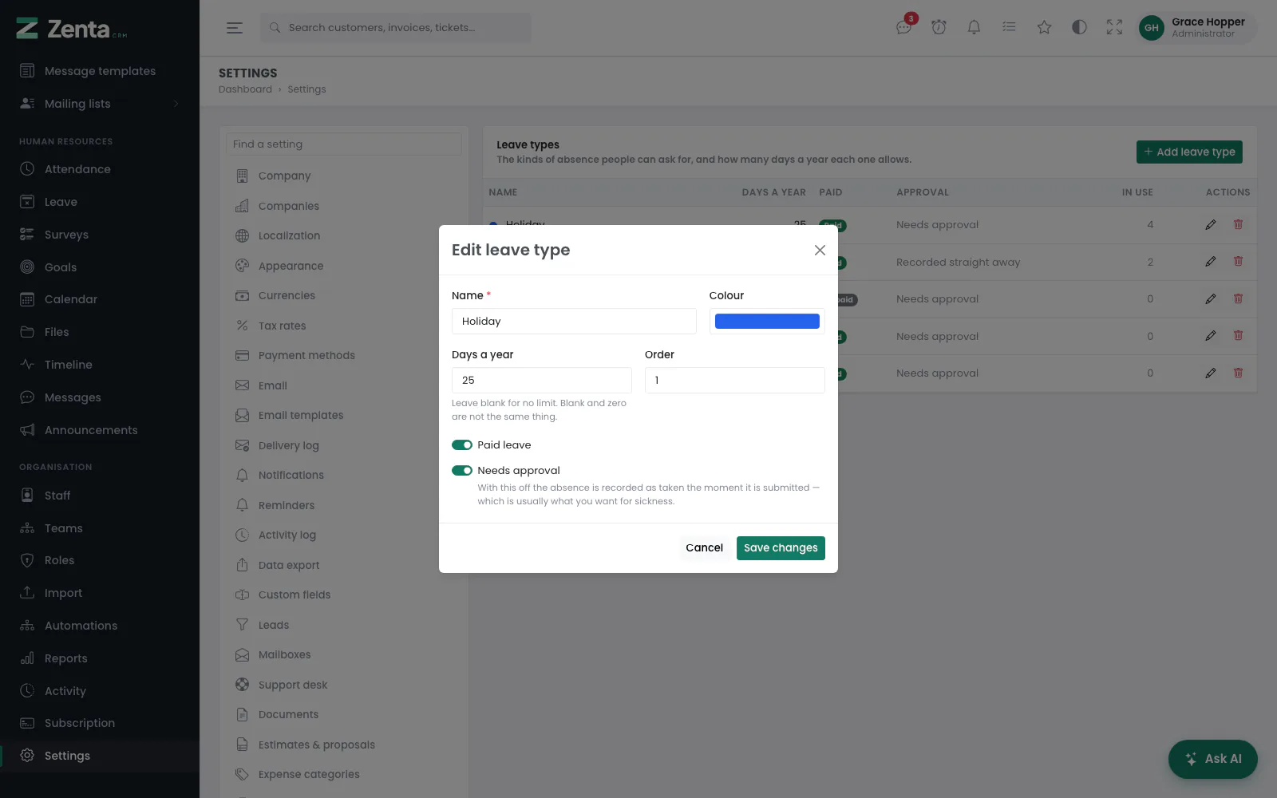Open the Ask AI assistant
This screenshot has height=798, width=1277.
click(x=1213, y=759)
